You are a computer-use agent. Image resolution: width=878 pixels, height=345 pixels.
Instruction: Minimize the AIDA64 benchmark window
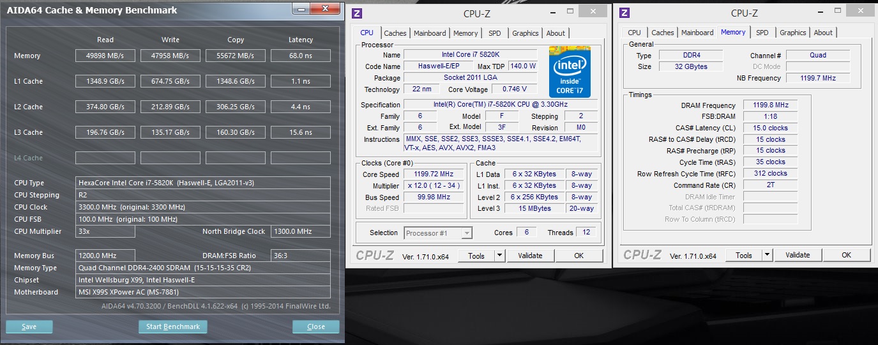click(302, 8)
